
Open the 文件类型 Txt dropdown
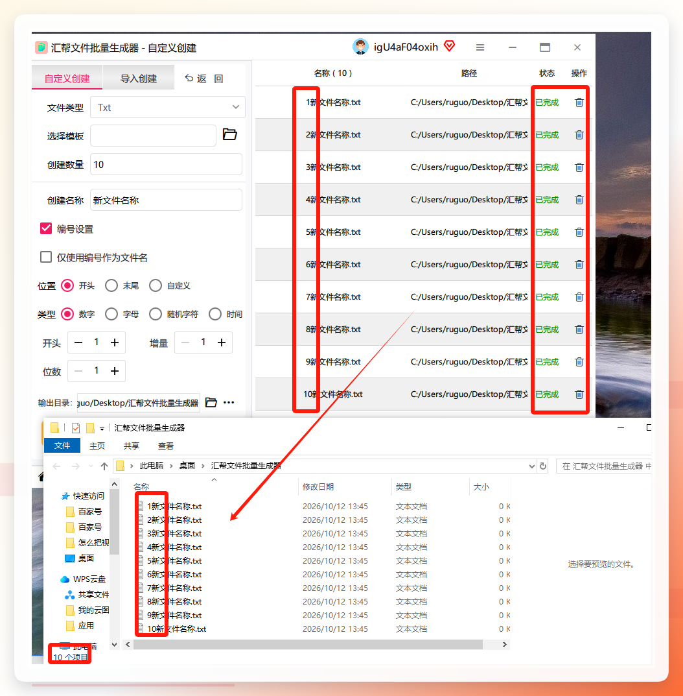click(168, 108)
